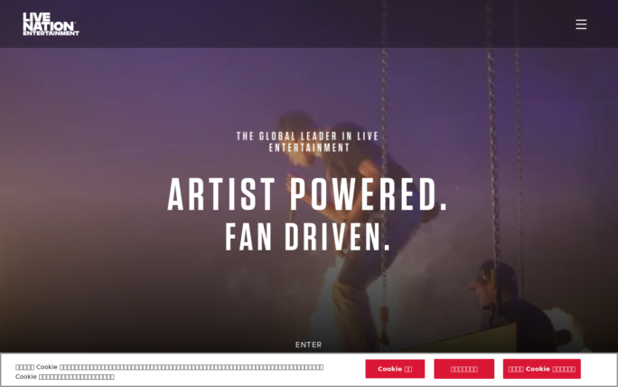Click the FAN DRIVEN. headline text
Screen dimensions: 618x387
pyautogui.click(x=307, y=237)
